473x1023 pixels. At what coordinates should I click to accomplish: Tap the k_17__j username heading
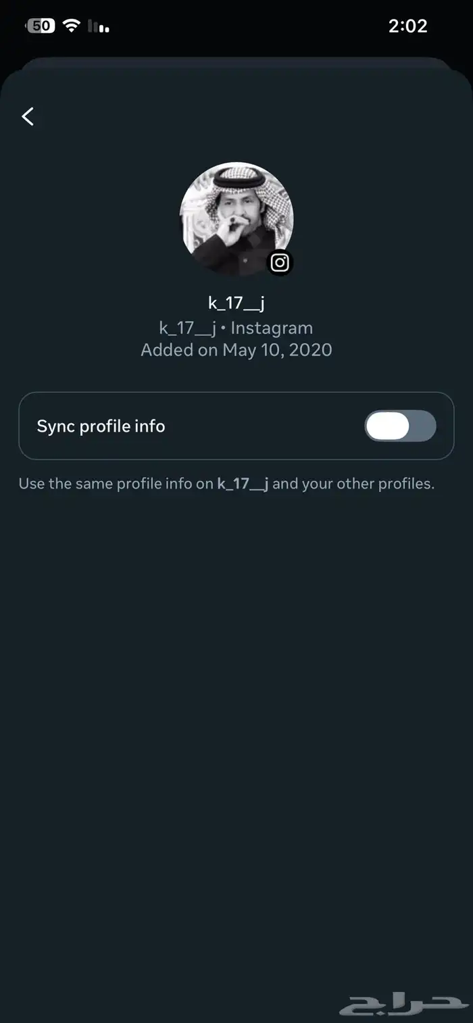236,302
